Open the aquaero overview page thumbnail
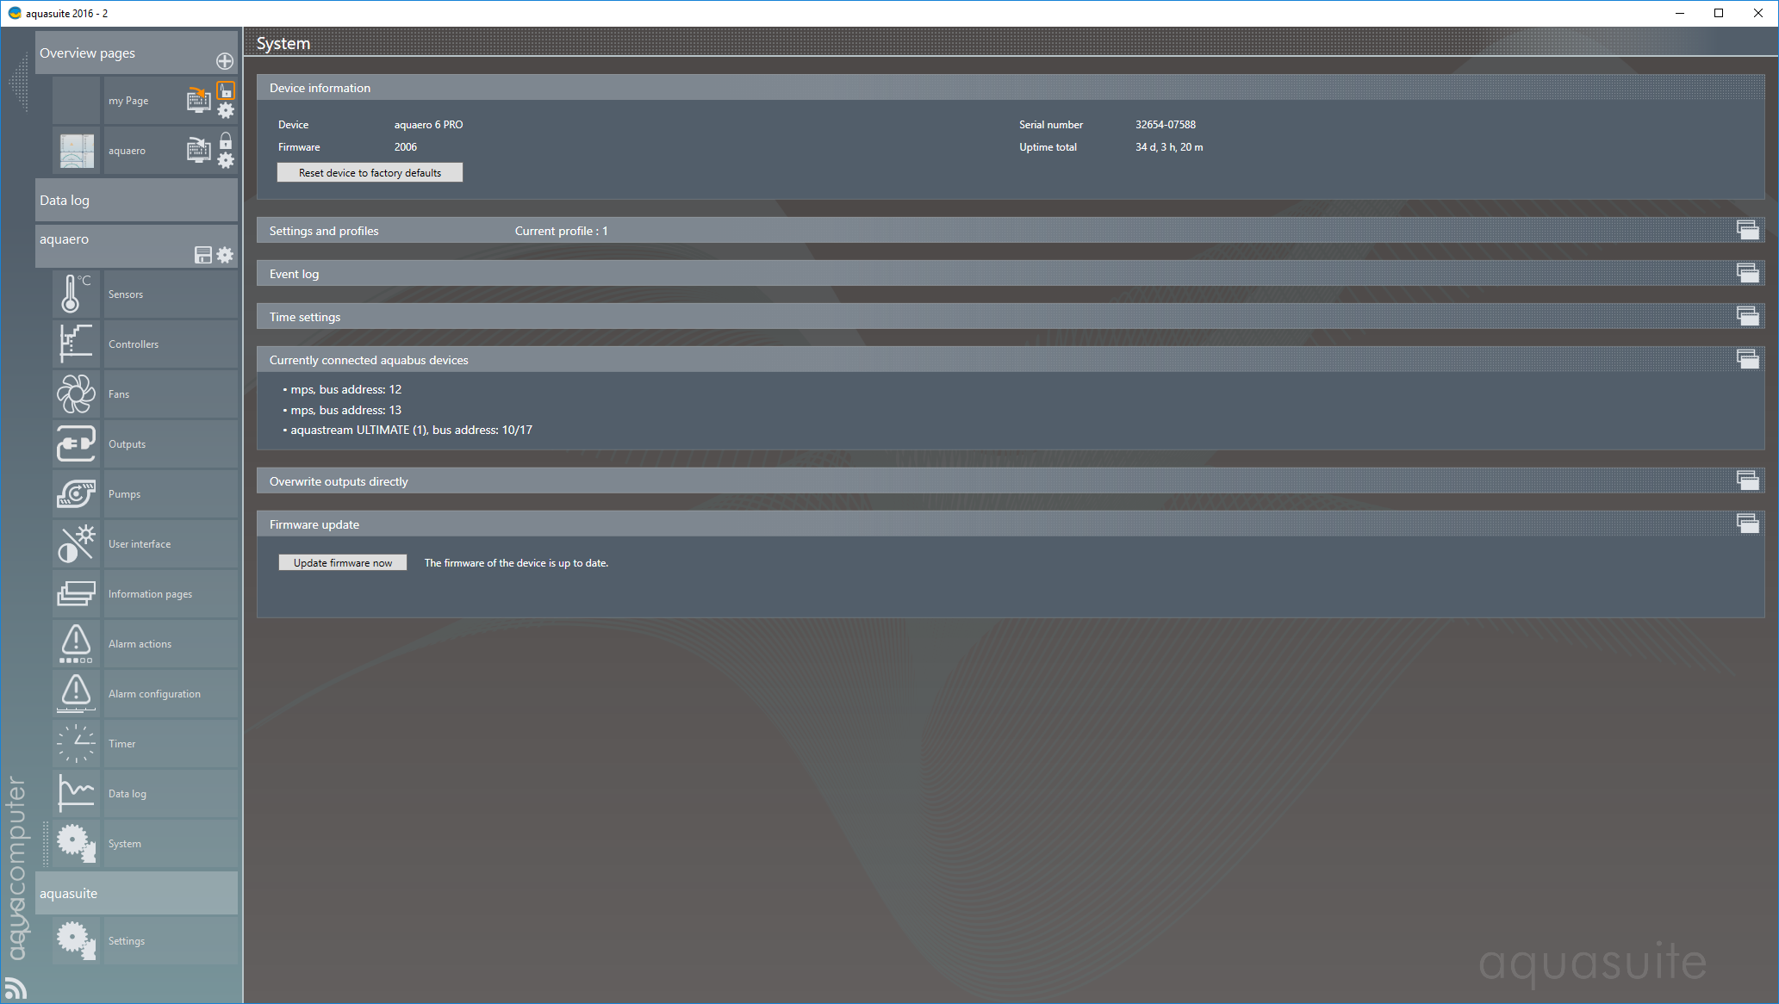Viewport: 1779px width, 1004px height. (x=77, y=151)
